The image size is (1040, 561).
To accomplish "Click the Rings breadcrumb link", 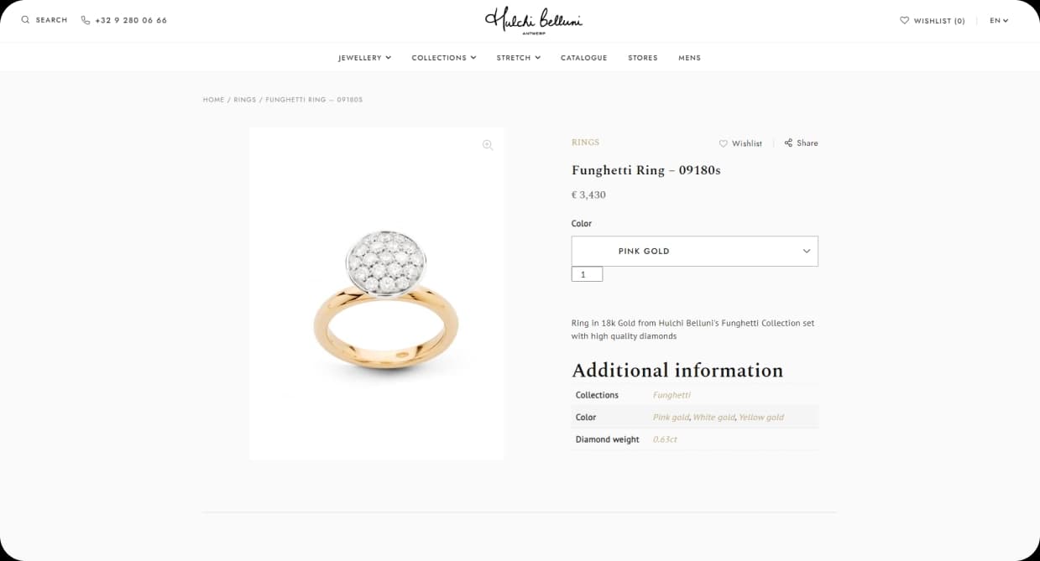I will tap(244, 100).
